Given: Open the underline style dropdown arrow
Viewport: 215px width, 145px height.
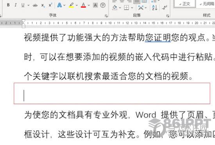Looking at the screenshot, I should (29, 5).
